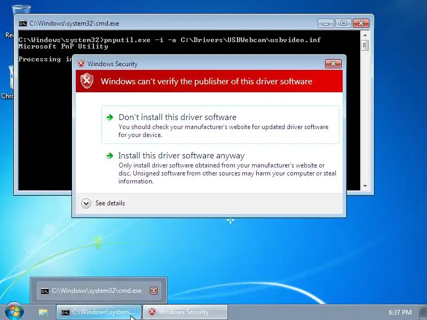Click the Windows Security title bar shield icon
The width and height of the screenshot is (427, 320).
pos(81,63)
